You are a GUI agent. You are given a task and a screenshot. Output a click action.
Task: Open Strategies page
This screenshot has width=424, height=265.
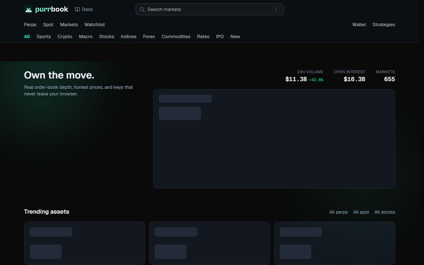pyautogui.click(x=384, y=25)
